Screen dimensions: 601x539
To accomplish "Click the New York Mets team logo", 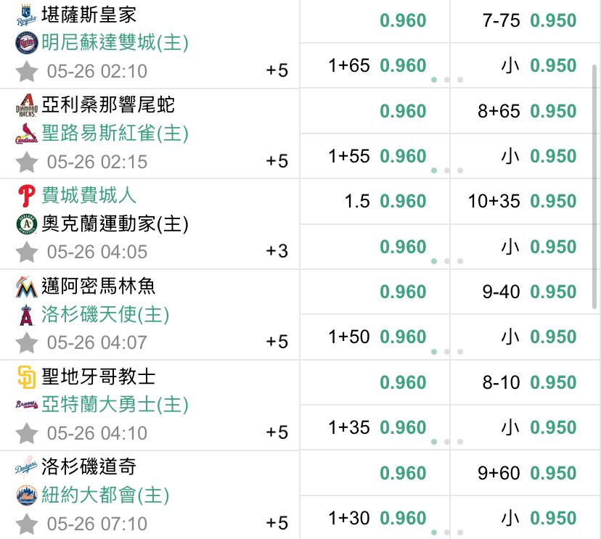I will (25, 496).
